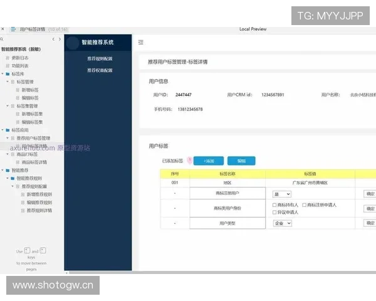
Task: Click the blue 编辑 button
Action: pyautogui.click(x=241, y=161)
